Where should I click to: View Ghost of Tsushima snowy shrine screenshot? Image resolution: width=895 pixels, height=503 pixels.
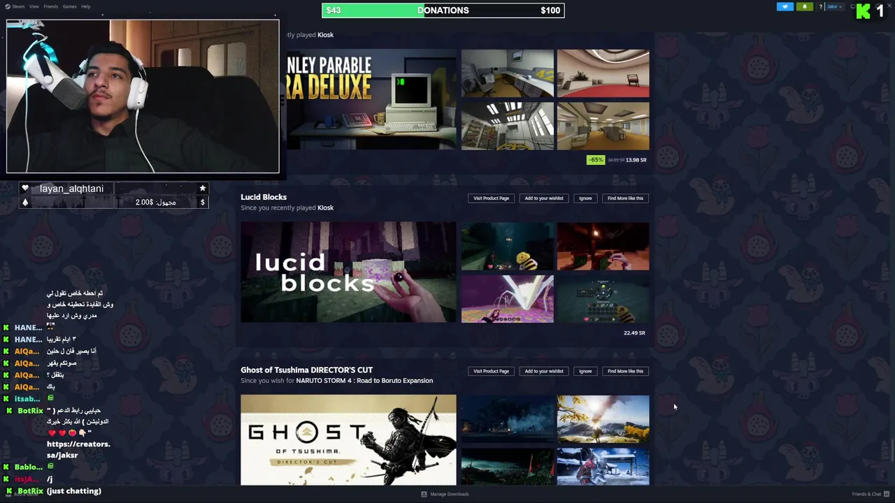coord(603,467)
